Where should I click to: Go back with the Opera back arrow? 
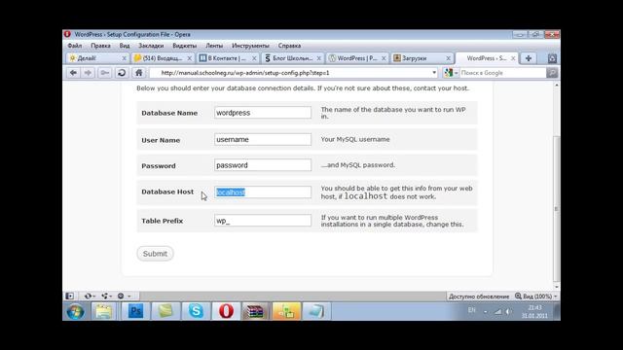tap(73, 73)
